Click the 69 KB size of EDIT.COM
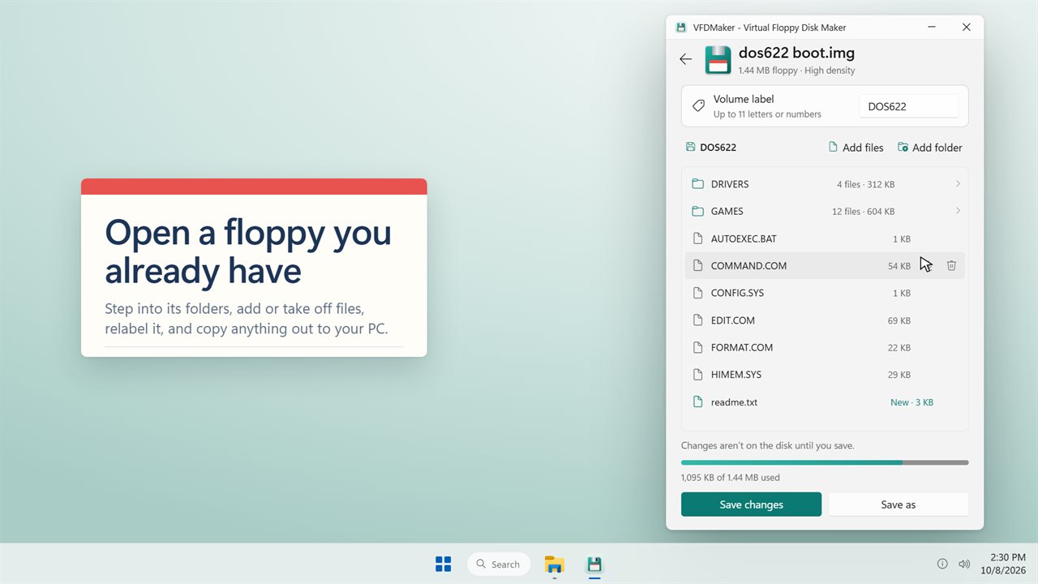1038x584 pixels. 899,320
